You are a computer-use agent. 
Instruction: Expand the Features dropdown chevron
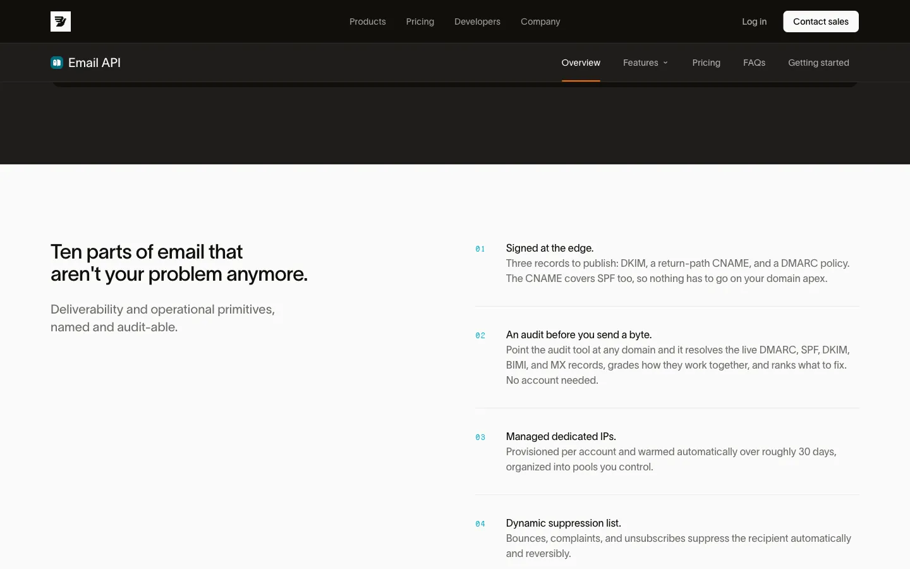665,63
